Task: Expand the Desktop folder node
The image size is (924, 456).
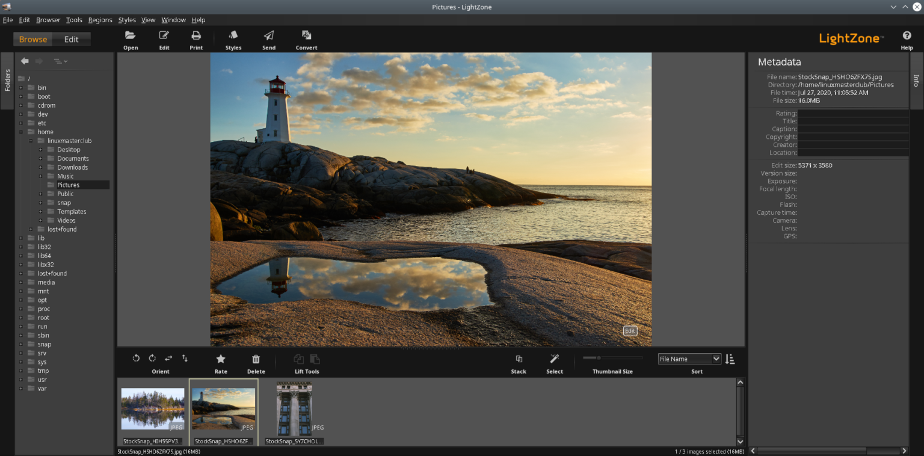Action: [40, 150]
